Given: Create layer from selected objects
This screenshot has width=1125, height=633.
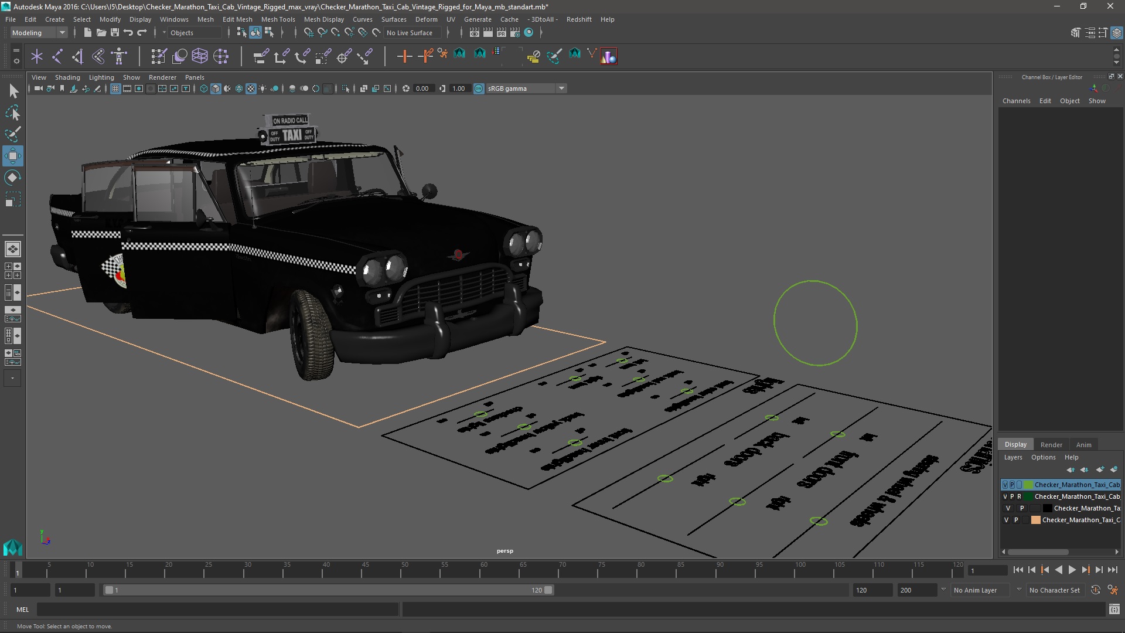Looking at the screenshot, I should pyautogui.click(x=1114, y=469).
